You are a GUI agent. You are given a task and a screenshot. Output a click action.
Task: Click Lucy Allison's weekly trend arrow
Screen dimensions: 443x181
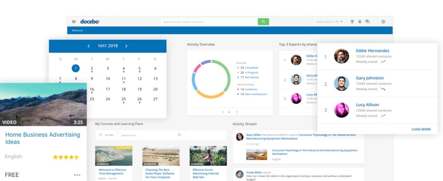383,116
